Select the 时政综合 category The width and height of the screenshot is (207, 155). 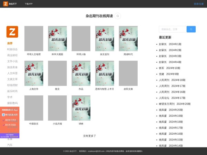[12, 49]
